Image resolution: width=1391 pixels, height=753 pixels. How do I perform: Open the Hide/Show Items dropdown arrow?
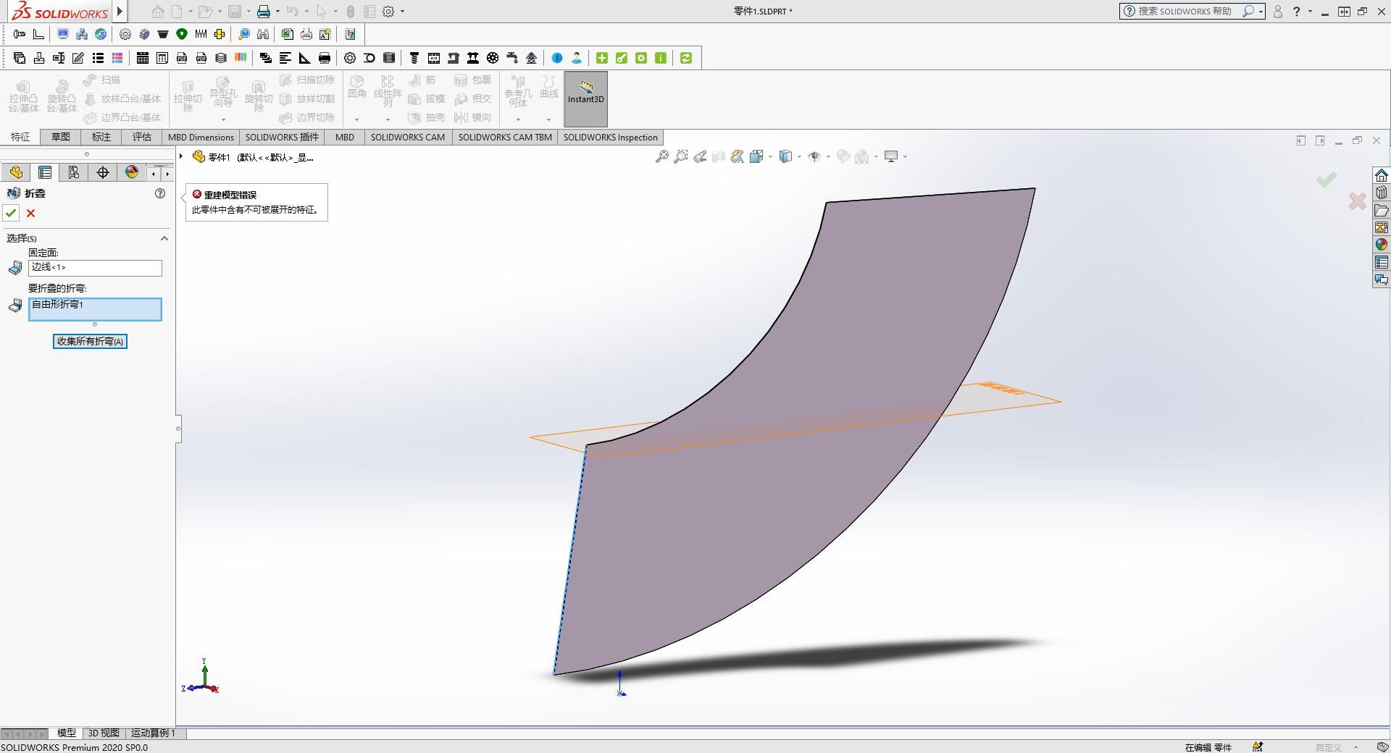point(828,156)
